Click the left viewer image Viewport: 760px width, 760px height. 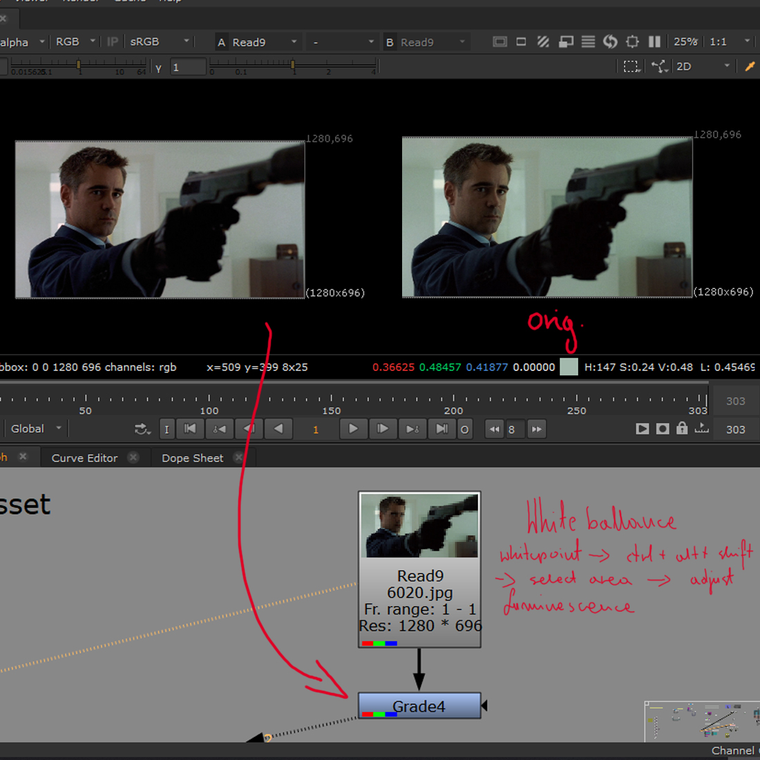click(x=160, y=219)
